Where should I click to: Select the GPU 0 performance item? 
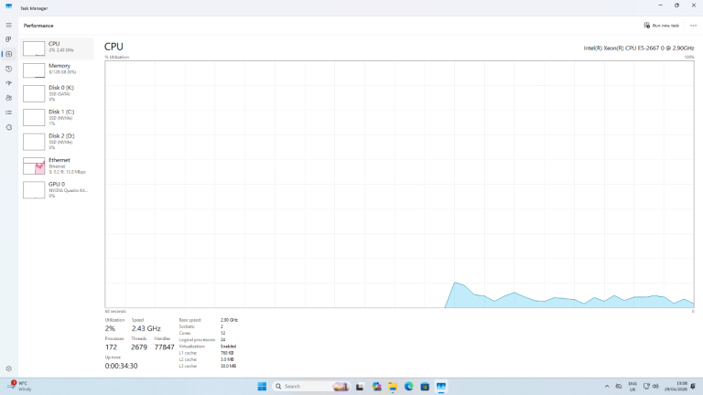point(57,187)
